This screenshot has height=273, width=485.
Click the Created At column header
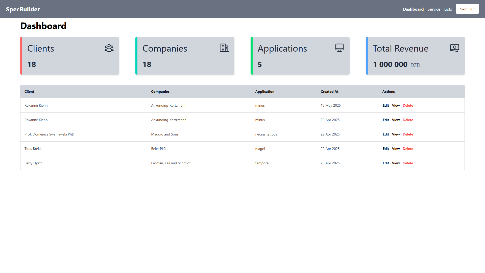click(x=329, y=92)
